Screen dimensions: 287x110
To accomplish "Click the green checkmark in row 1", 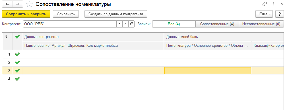I will tap(17, 54).
